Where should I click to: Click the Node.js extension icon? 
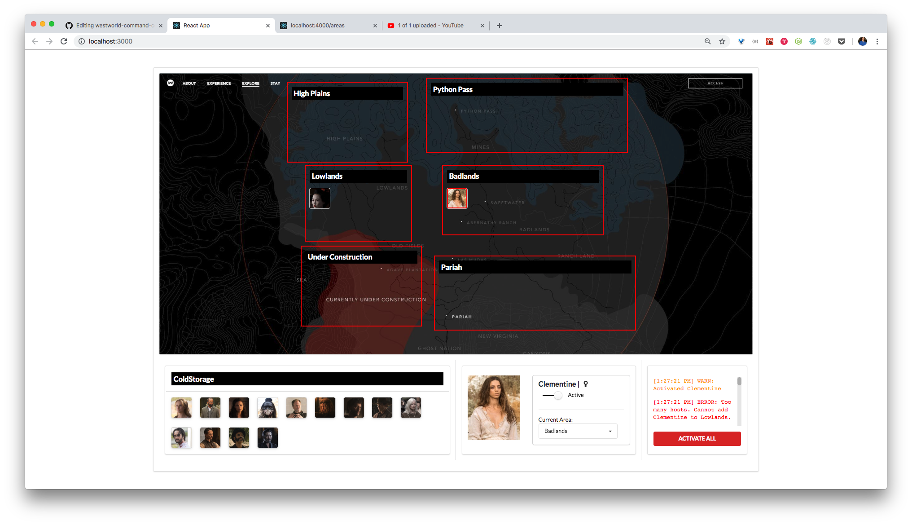798,41
